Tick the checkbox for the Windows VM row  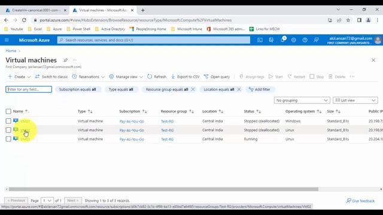[8, 121]
